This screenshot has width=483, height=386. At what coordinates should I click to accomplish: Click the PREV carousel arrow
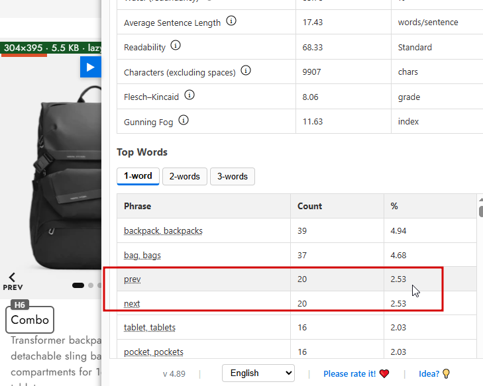[13, 281]
